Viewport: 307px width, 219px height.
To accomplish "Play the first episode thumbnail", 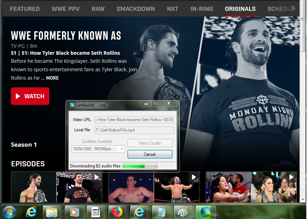I will click(x=57, y=187).
